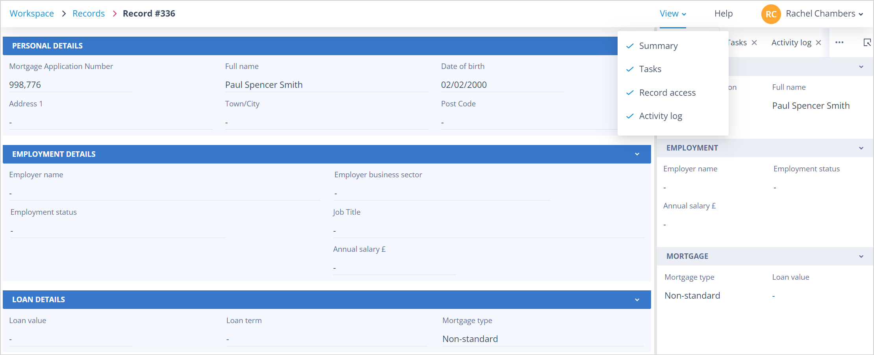Screen dimensions: 874x355
Task: Go to the Workspace breadcrumb link
Action: pos(32,14)
